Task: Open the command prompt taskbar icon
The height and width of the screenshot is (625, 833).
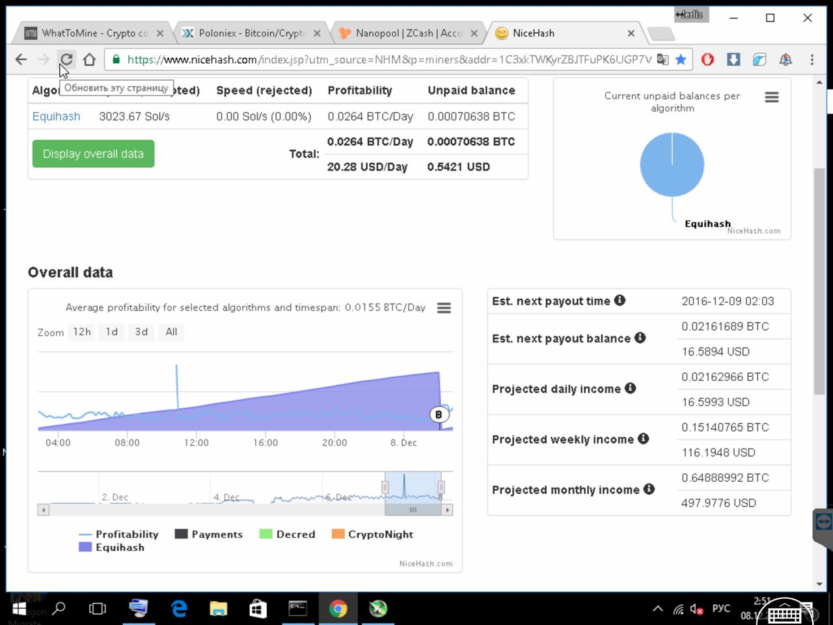Action: tap(297, 609)
